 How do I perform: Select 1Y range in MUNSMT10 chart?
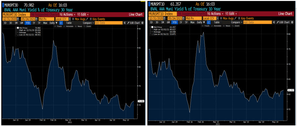pos(181,22)
